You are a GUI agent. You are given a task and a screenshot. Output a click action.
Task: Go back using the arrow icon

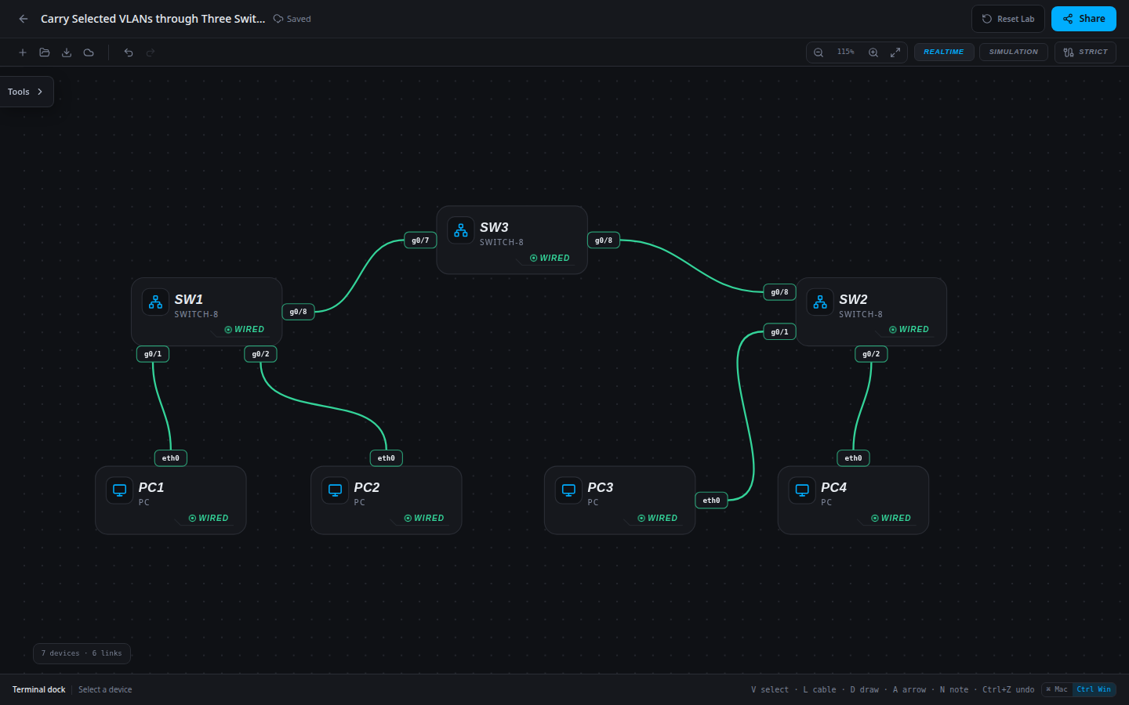pyautogui.click(x=24, y=19)
